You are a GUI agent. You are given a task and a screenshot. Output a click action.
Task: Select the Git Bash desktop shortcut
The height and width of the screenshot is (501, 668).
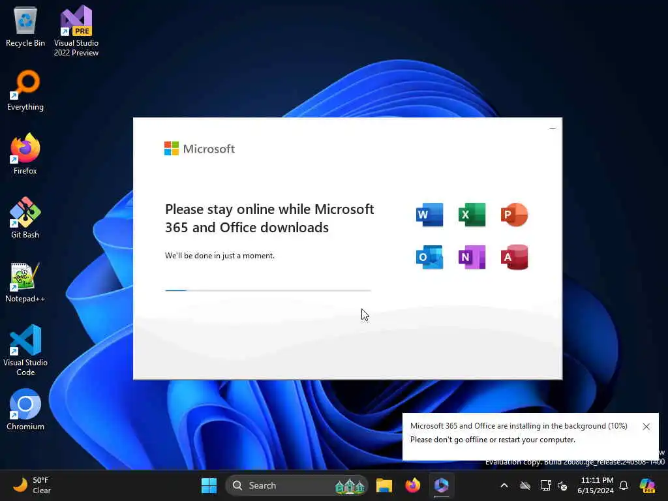[x=25, y=218]
